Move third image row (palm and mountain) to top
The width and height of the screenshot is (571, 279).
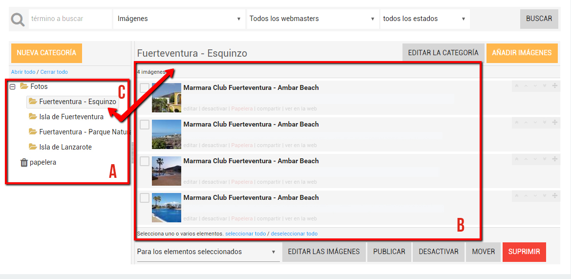(x=516, y=159)
